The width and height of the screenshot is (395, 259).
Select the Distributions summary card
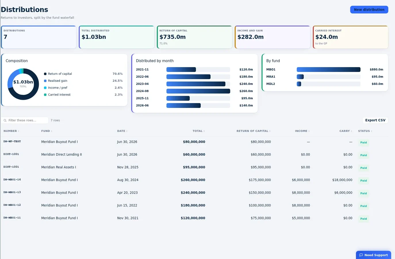click(39, 37)
